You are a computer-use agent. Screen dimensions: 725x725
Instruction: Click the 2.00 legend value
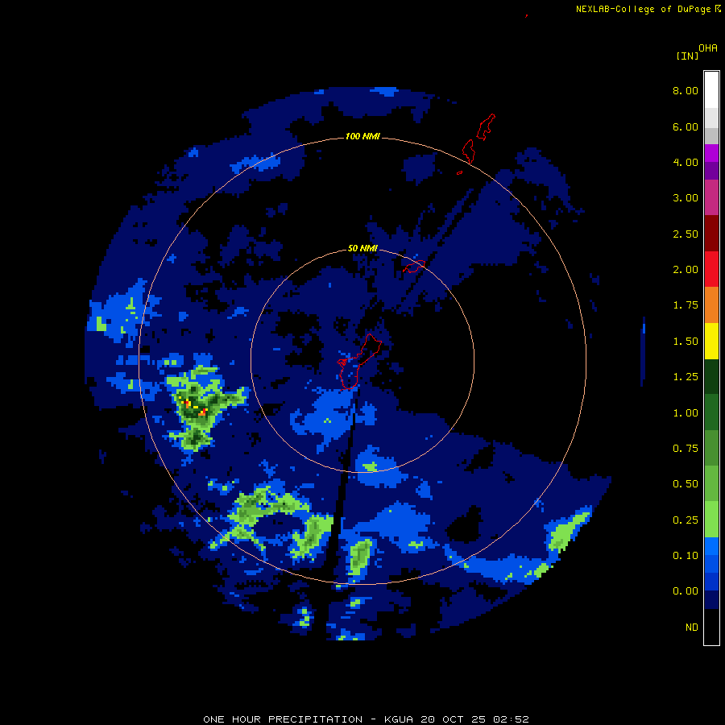[686, 270]
